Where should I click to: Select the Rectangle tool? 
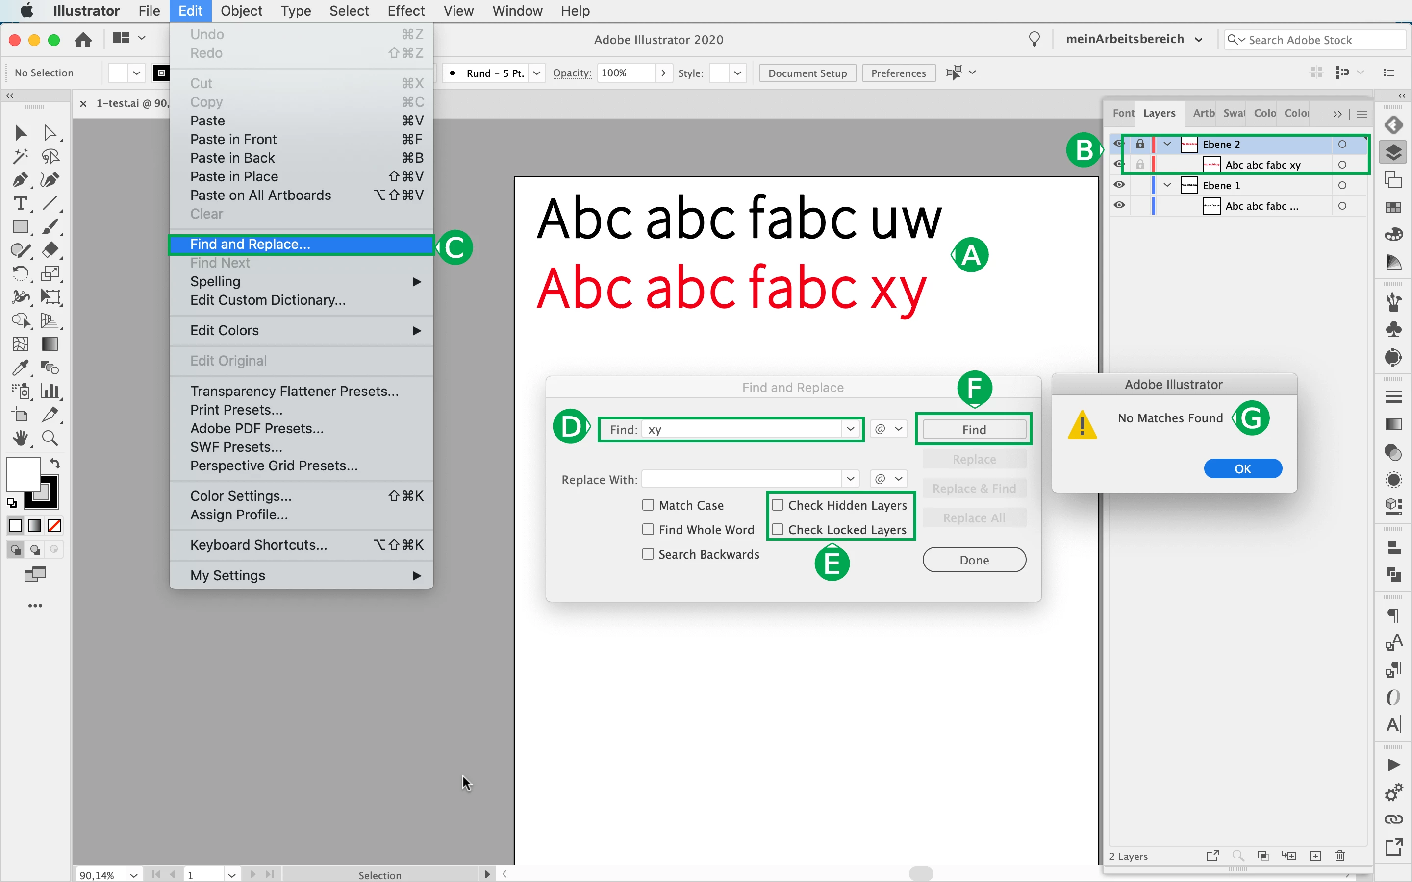click(x=20, y=226)
